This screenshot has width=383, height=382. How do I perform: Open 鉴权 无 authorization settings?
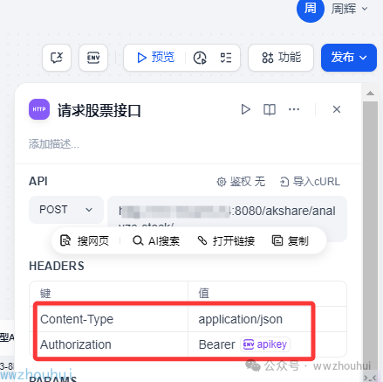[241, 182]
